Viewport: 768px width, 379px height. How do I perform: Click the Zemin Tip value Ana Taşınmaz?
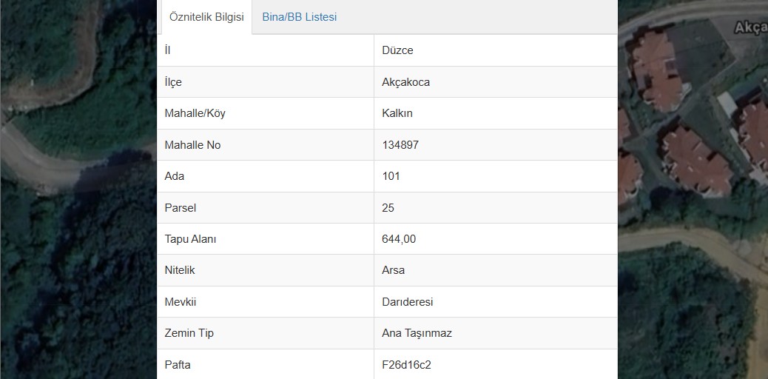[417, 333]
